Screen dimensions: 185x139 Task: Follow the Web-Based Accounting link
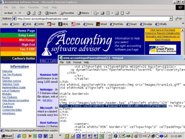(15, 100)
